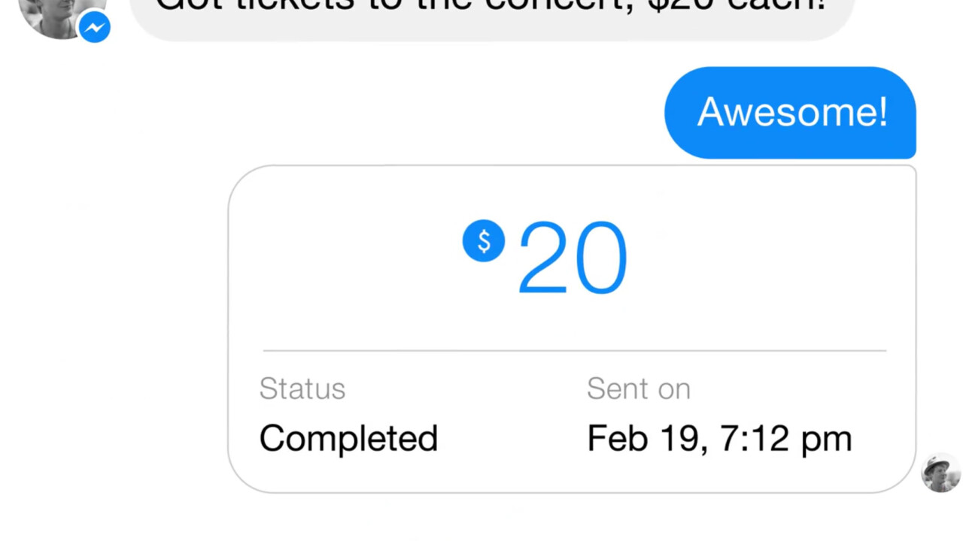Click the "Sent on" label
The image size is (963, 541).
pos(638,388)
